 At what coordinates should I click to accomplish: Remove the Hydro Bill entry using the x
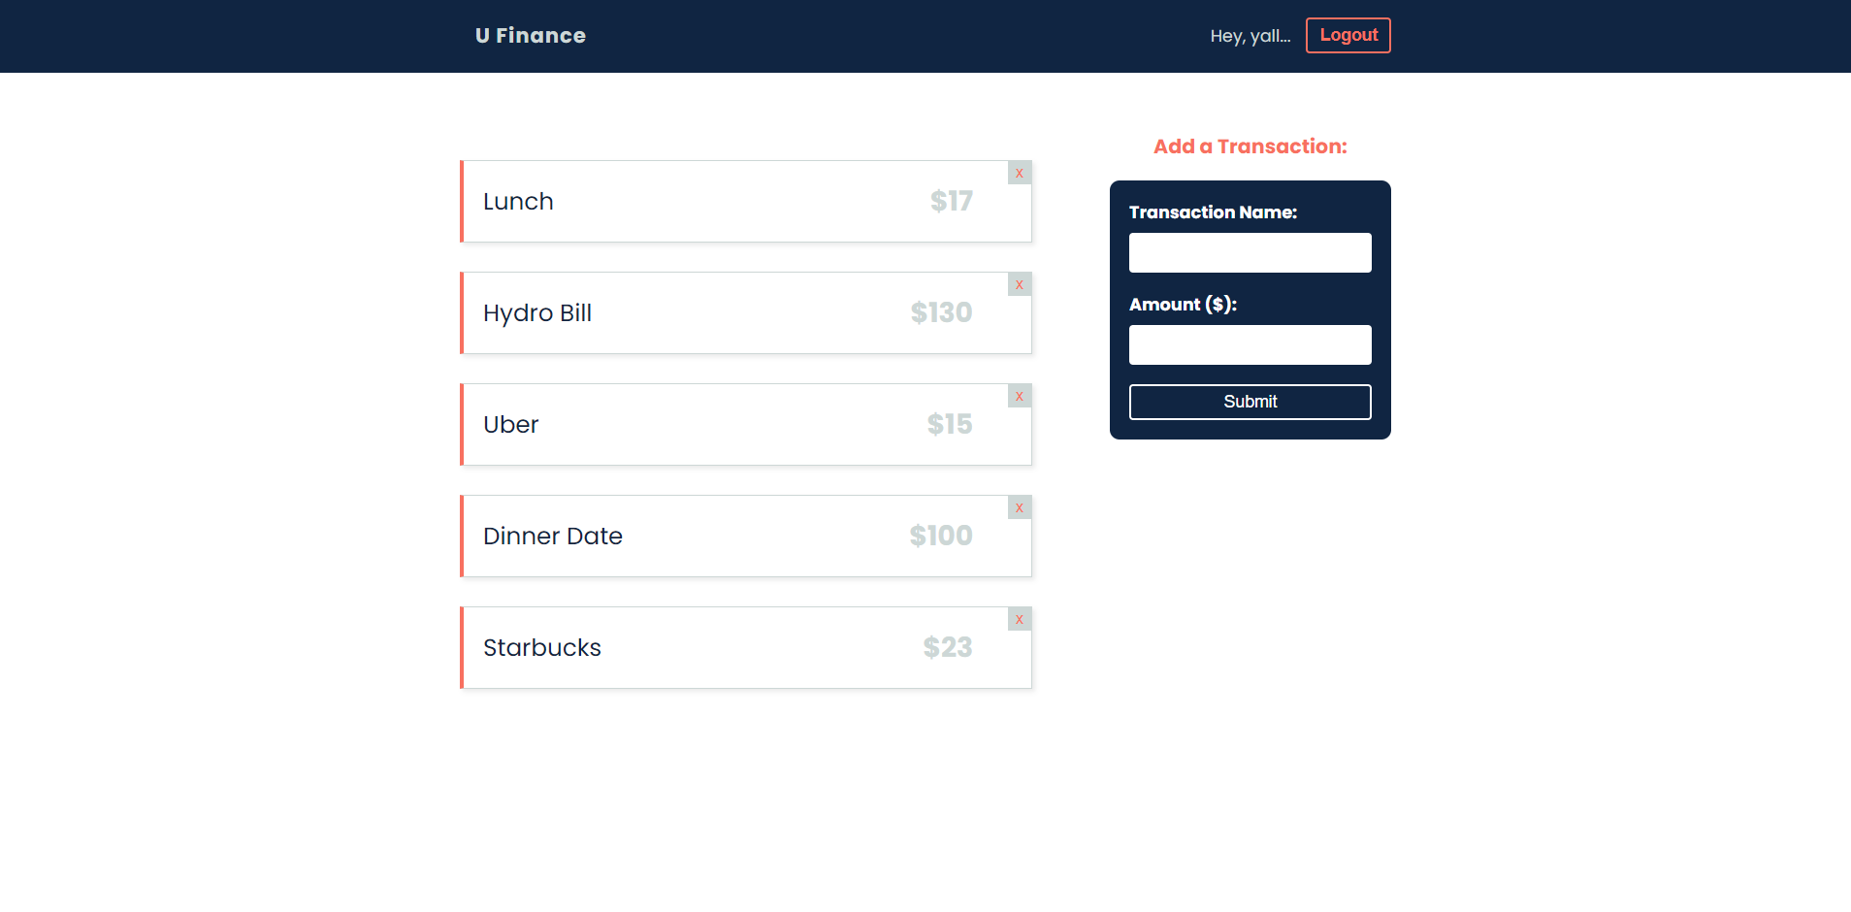click(x=1020, y=284)
